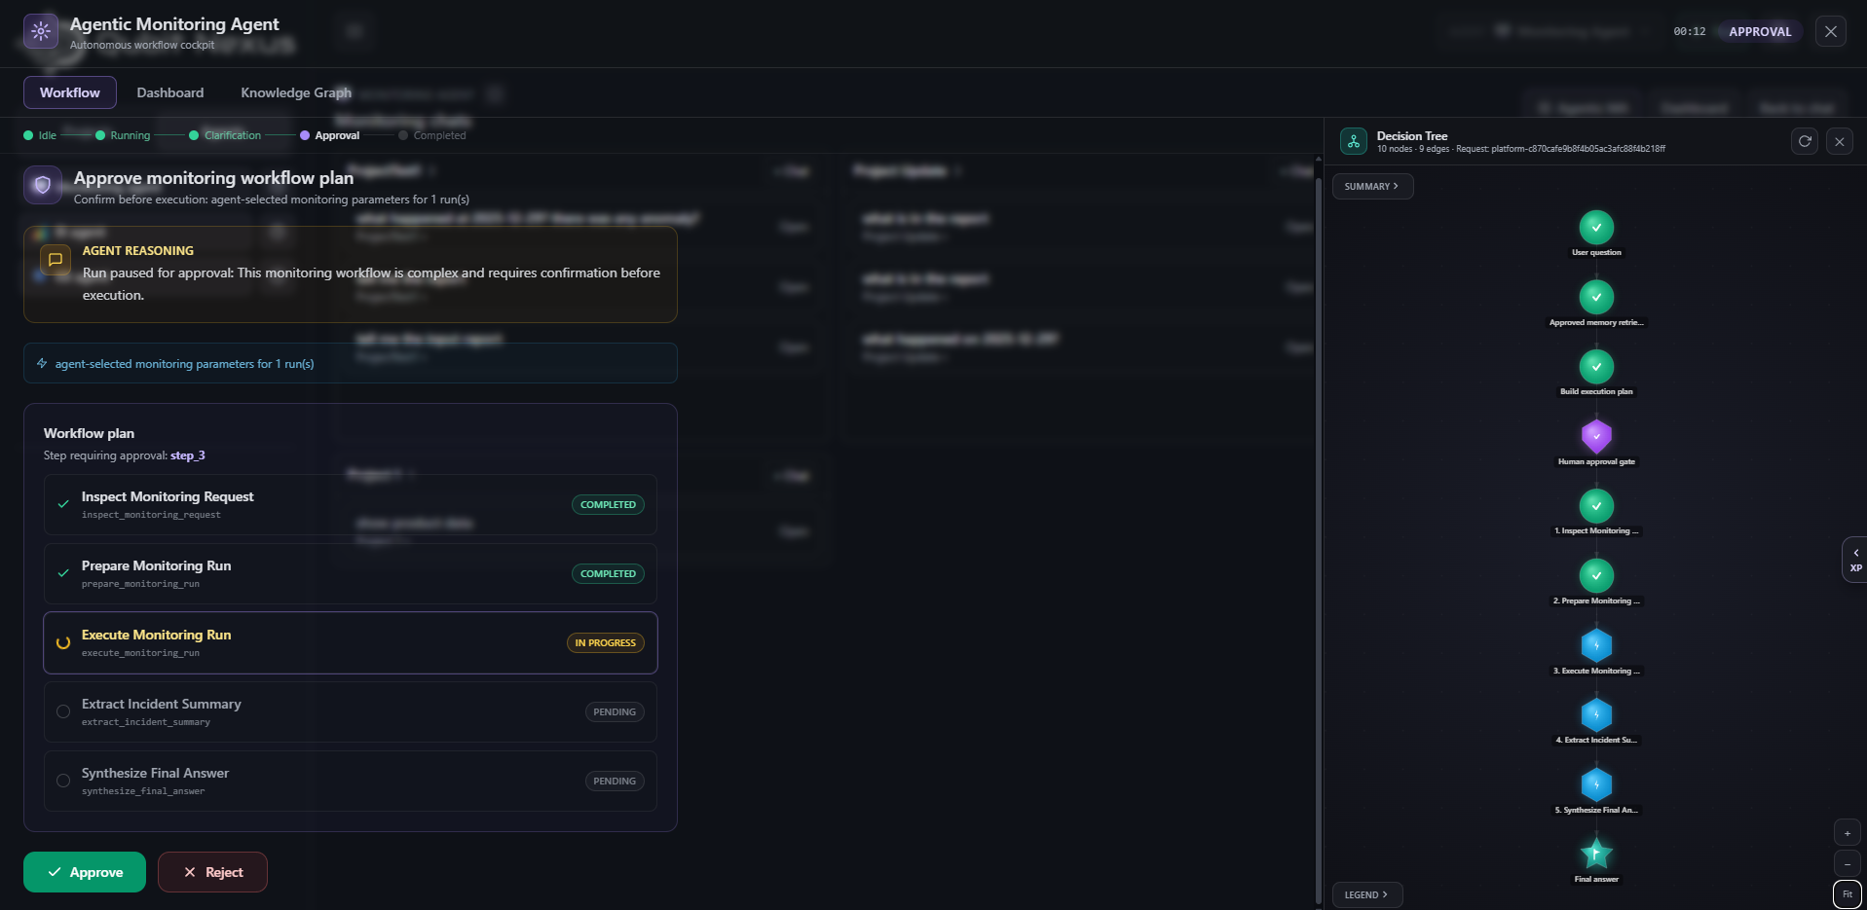Click COMPLETED badge on Inspect Monitoring Request
The width and height of the screenshot is (1867, 910).
608,504
